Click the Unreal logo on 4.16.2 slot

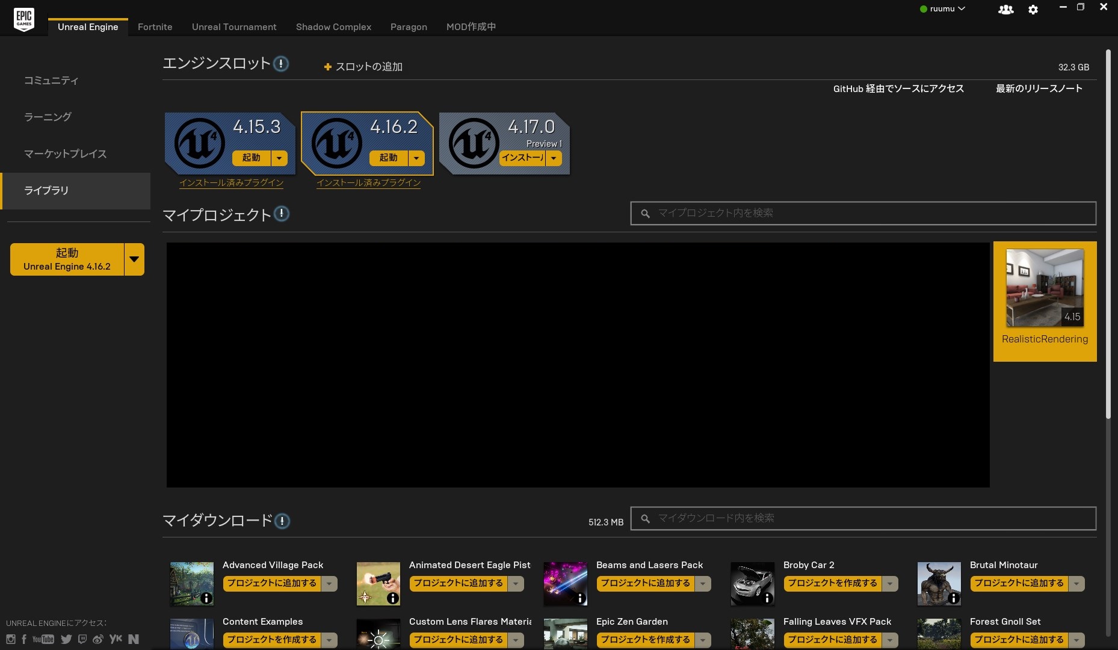point(336,143)
